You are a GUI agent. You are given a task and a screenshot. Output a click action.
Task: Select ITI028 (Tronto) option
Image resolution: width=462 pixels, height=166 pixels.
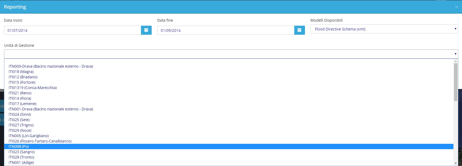(229, 157)
